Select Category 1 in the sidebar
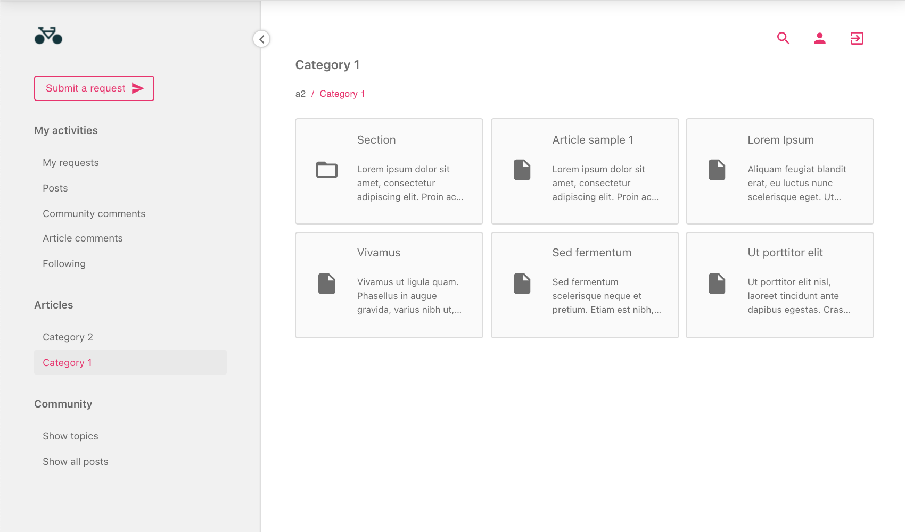This screenshot has height=532, width=905. click(x=67, y=363)
